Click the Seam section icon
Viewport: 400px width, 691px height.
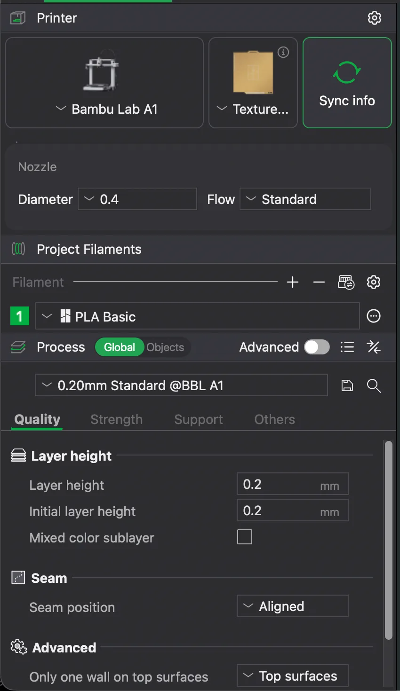[18, 578]
